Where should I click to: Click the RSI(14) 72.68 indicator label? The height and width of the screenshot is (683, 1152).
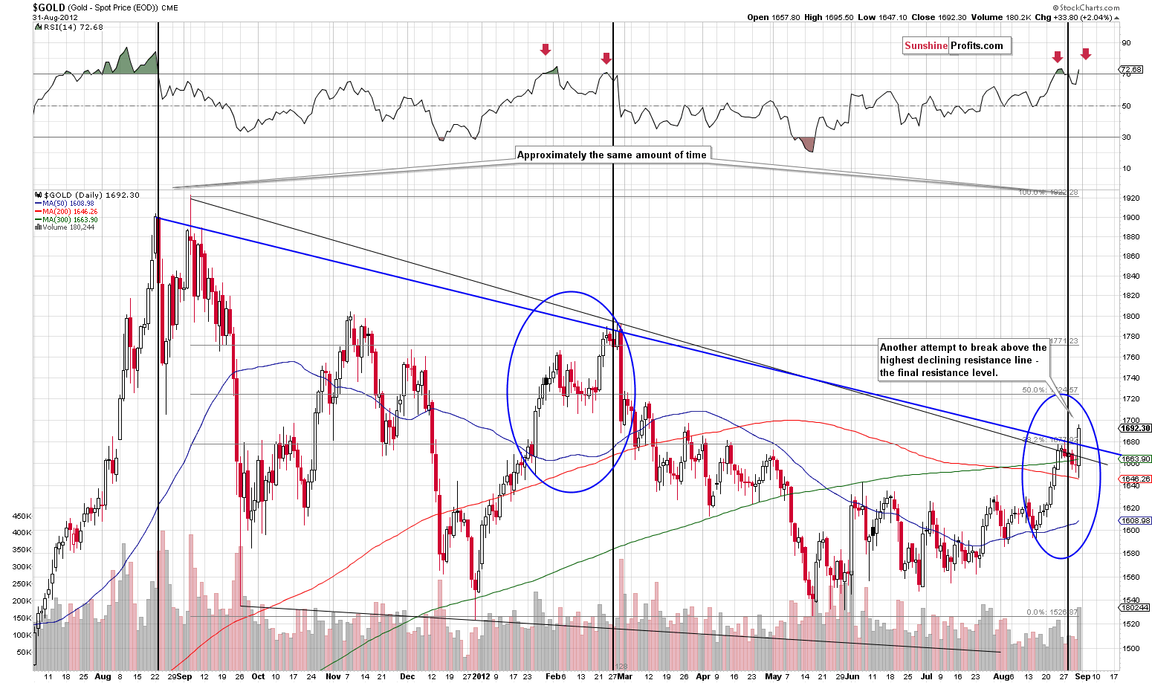68,27
